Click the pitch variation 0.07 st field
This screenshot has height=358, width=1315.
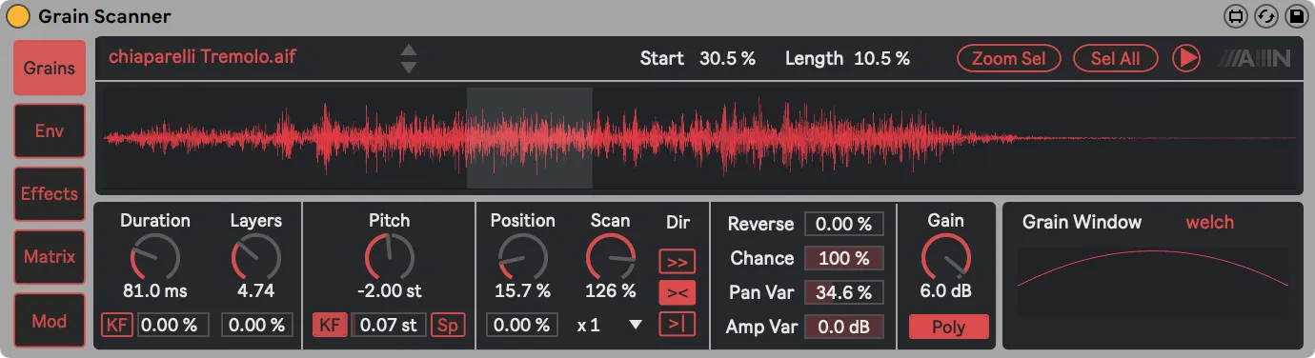tap(389, 325)
